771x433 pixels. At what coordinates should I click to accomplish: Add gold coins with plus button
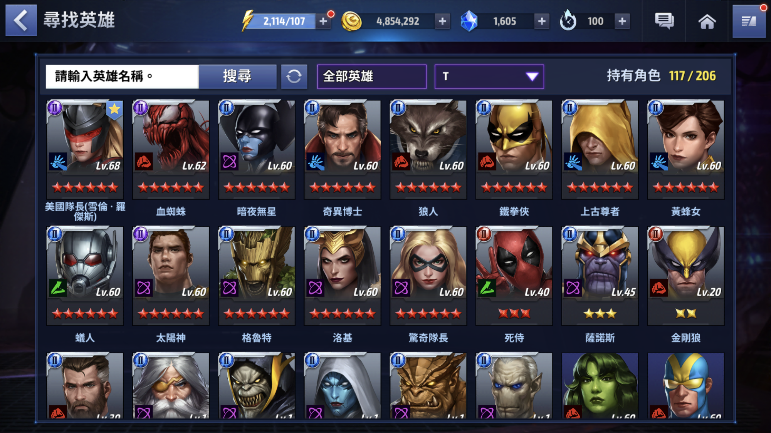442,21
